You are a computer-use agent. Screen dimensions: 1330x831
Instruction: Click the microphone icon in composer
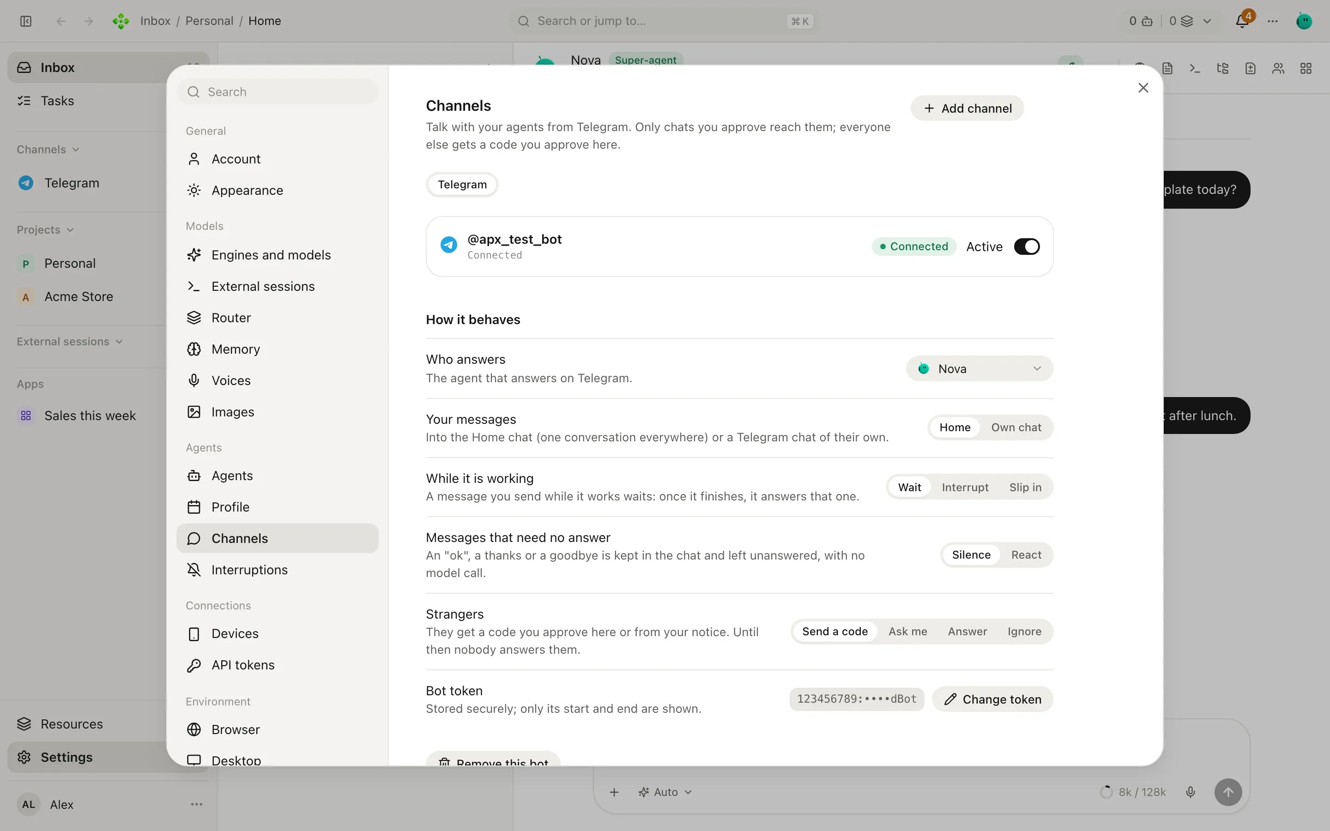[1191, 792]
